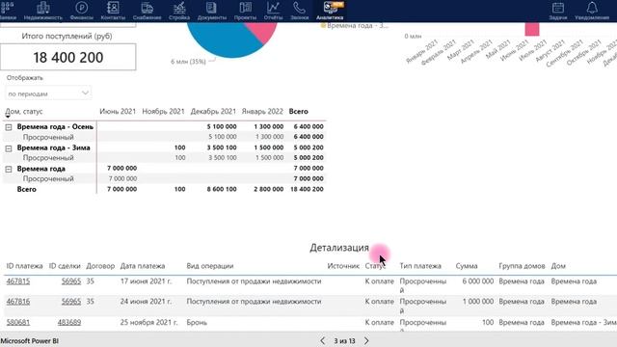Click the 'Январь 2022' column header
Image resolution: width=617 pixels, height=347 pixels.
click(x=262, y=112)
